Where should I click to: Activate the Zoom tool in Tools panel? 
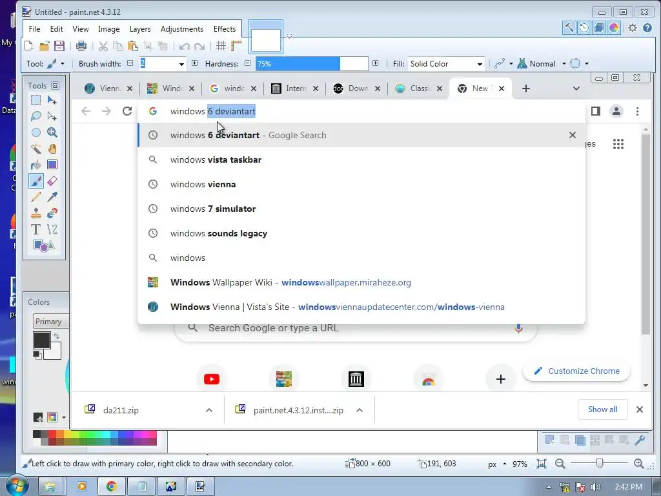pyautogui.click(x=52, y=132)
